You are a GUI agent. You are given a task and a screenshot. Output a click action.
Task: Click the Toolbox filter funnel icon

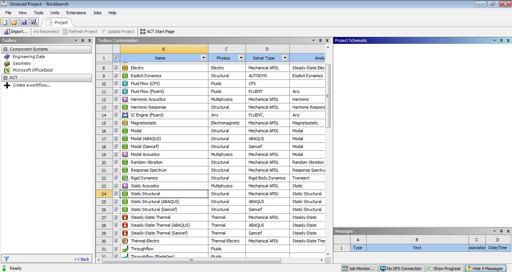pyautogui.click(x=6, y=259)
